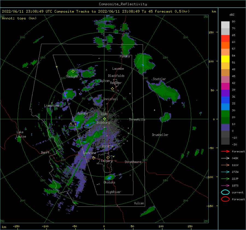Click the Stettler city label

coord(159,79)
